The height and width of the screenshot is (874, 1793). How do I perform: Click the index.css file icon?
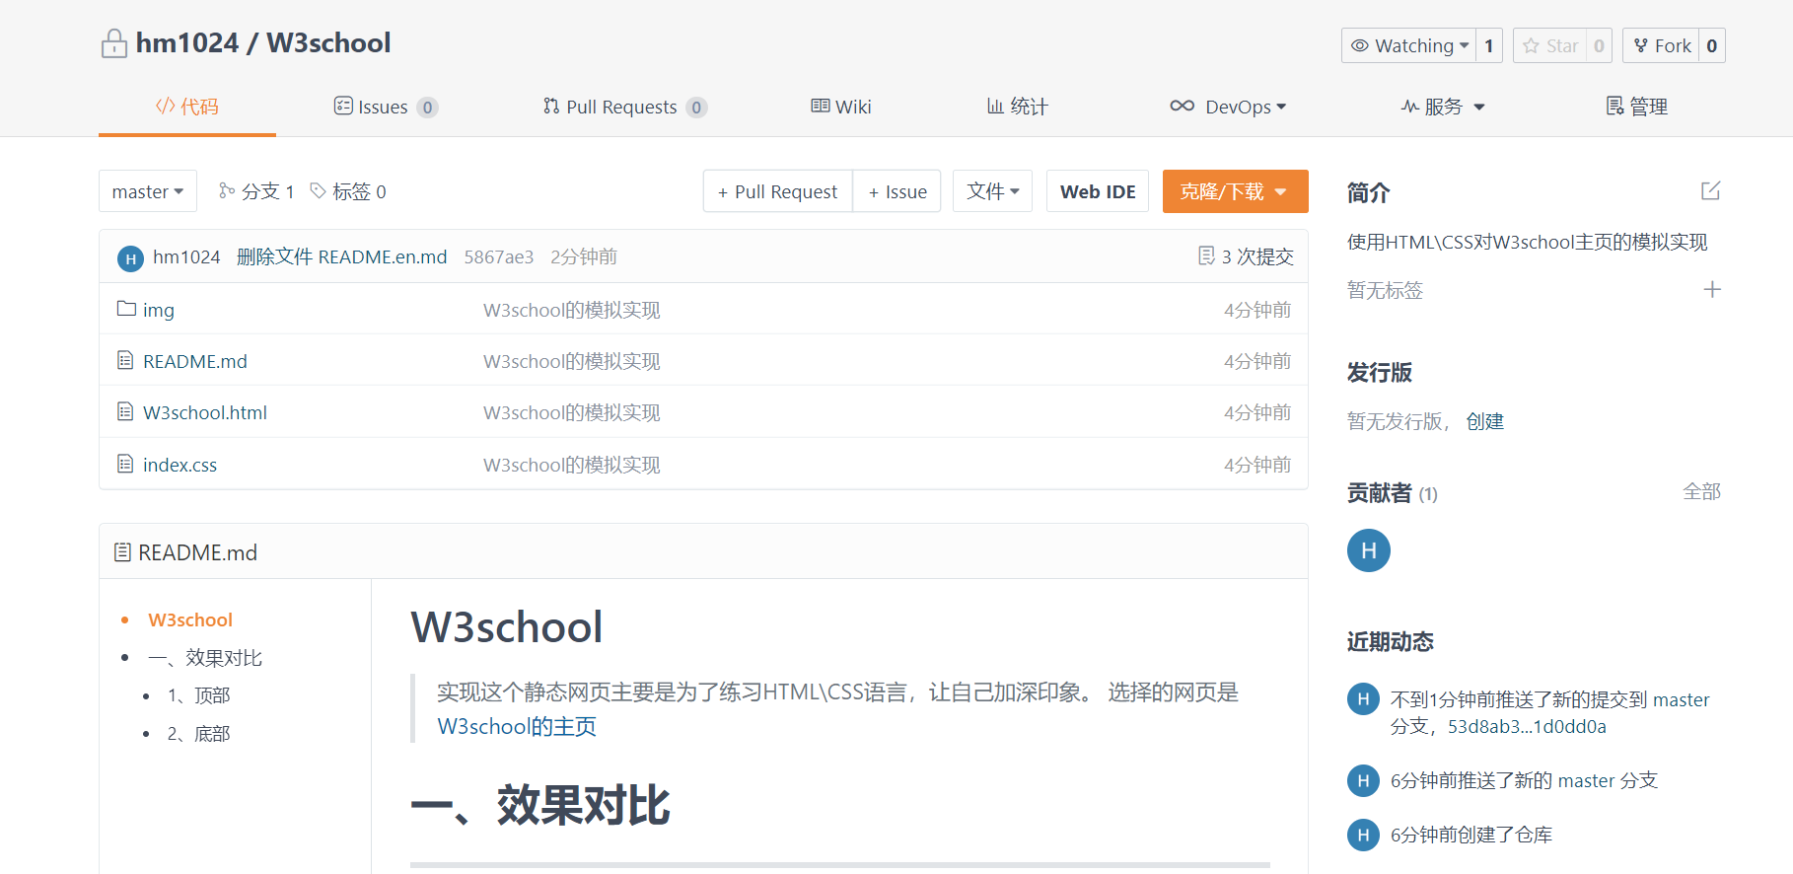[125, 464]
